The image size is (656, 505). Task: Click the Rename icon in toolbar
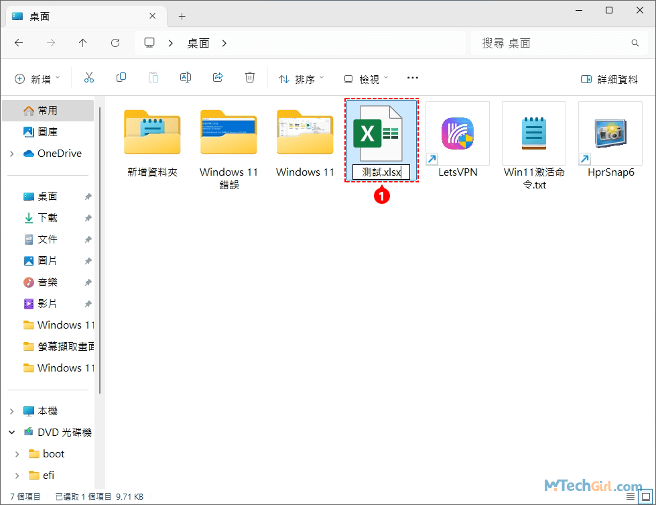coord(186,78)
